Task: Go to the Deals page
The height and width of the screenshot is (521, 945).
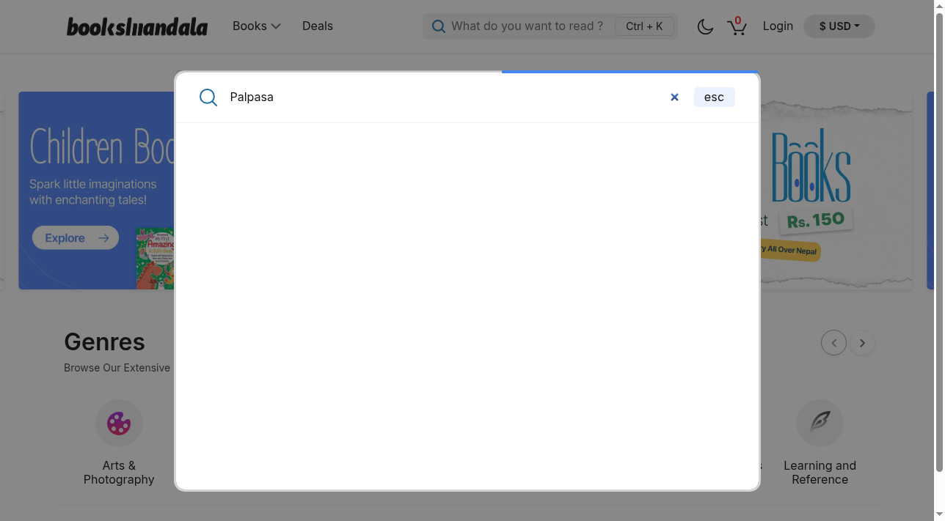Action: (x=318, y=26)
